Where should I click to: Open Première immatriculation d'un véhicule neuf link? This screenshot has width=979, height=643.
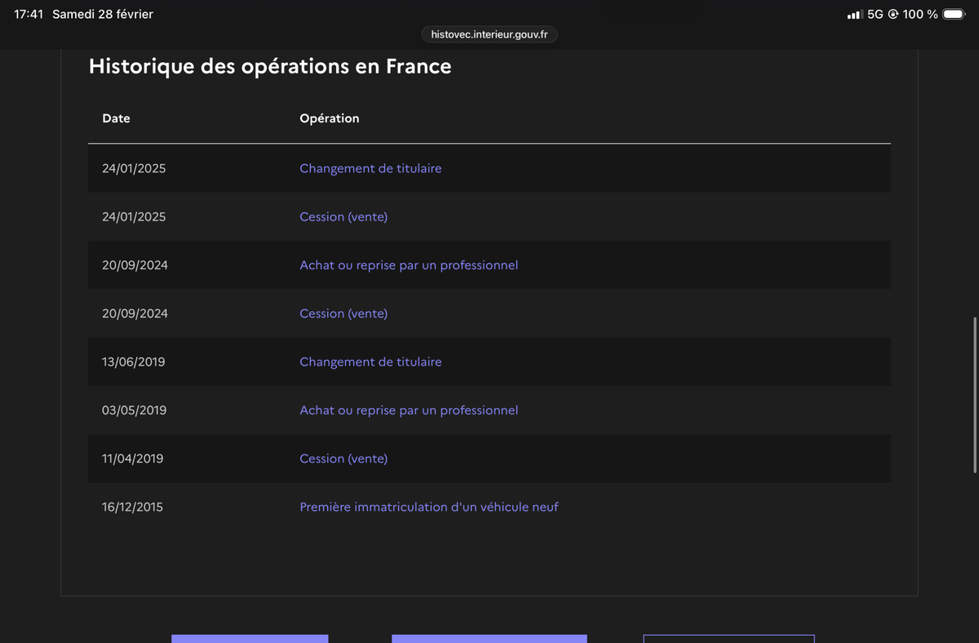[x=429, y=507]
